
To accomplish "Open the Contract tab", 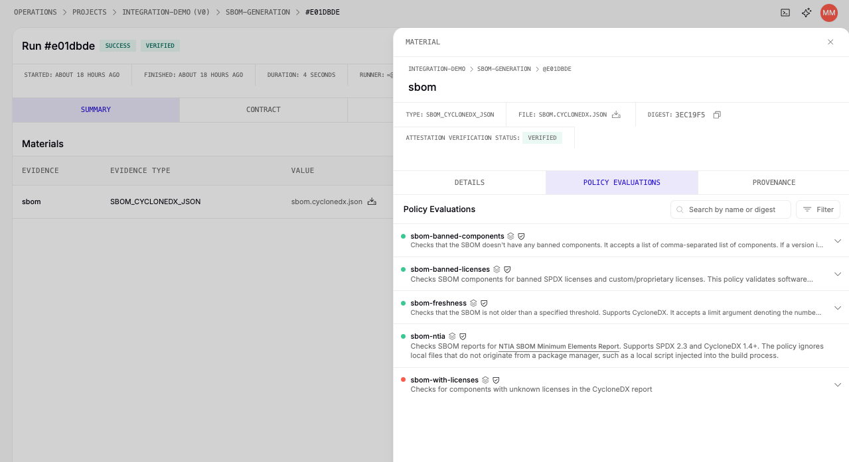I will pyautogui.click(x=264, y=109).
